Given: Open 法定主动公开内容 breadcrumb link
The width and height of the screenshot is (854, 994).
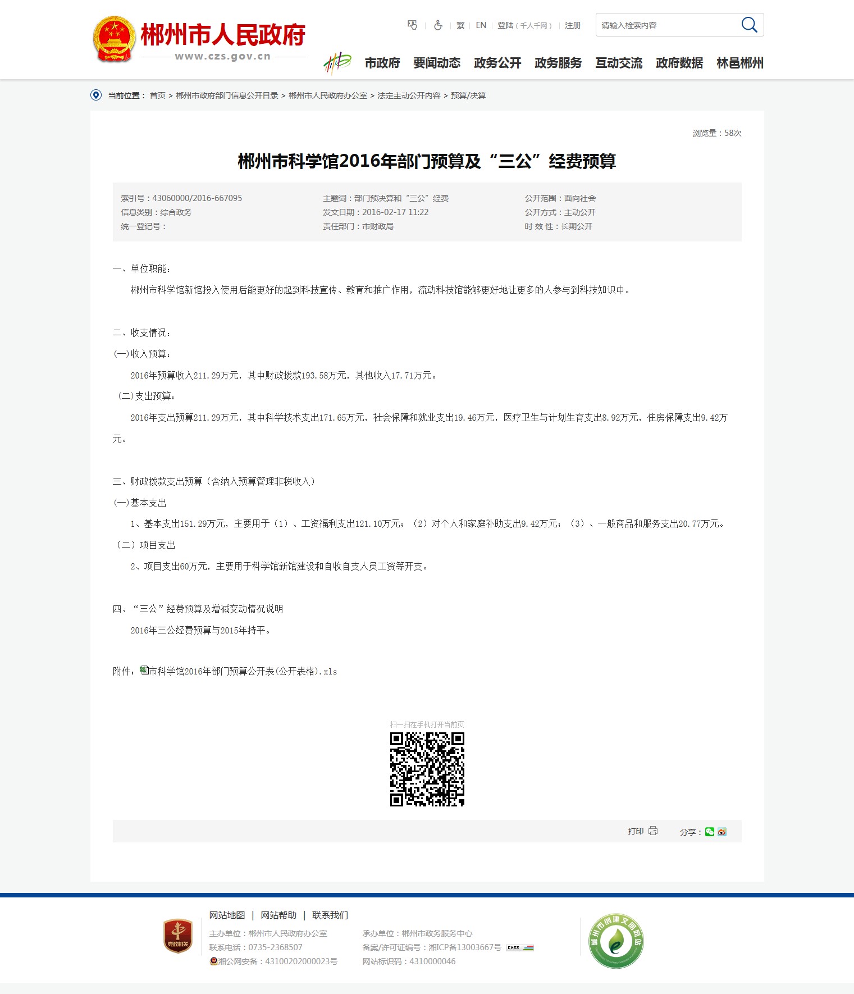Looking at the screenshot, I should tap(409, 95).
